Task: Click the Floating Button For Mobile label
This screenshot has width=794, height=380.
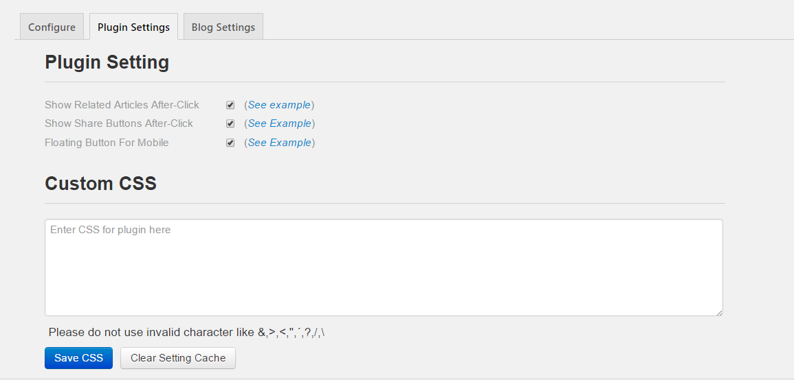Action: click(107, 143)
